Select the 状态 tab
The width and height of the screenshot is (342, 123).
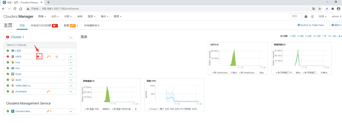pos(22,25)
